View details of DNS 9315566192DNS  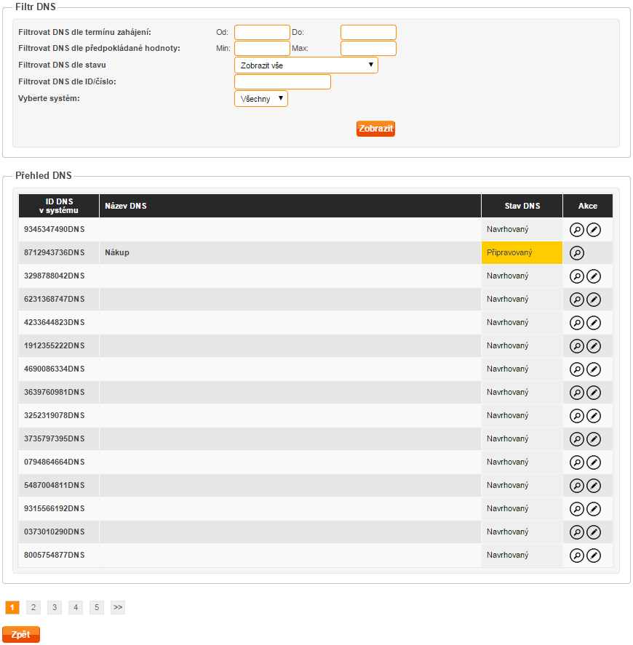click(x=577, y=509)
